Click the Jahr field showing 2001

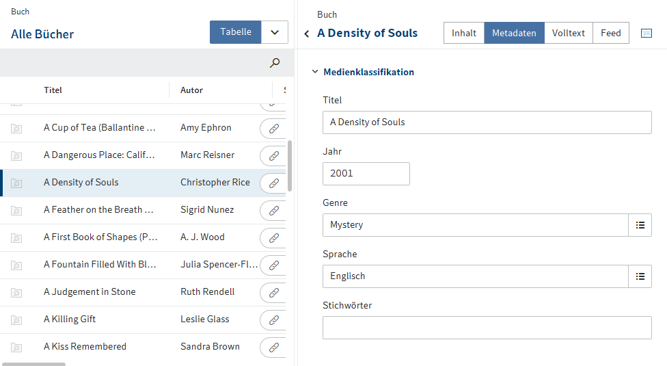click(366, 174)
